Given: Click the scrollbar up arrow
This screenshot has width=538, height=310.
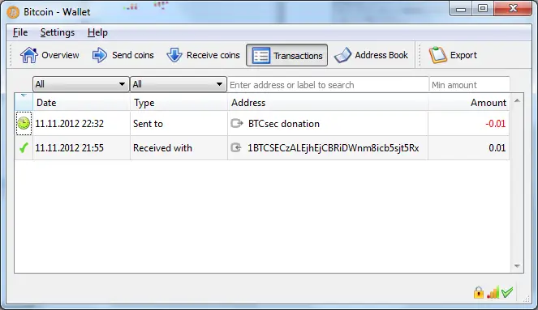Looking at the screenshot, I should pyautogui.click(x=517, y=100).
